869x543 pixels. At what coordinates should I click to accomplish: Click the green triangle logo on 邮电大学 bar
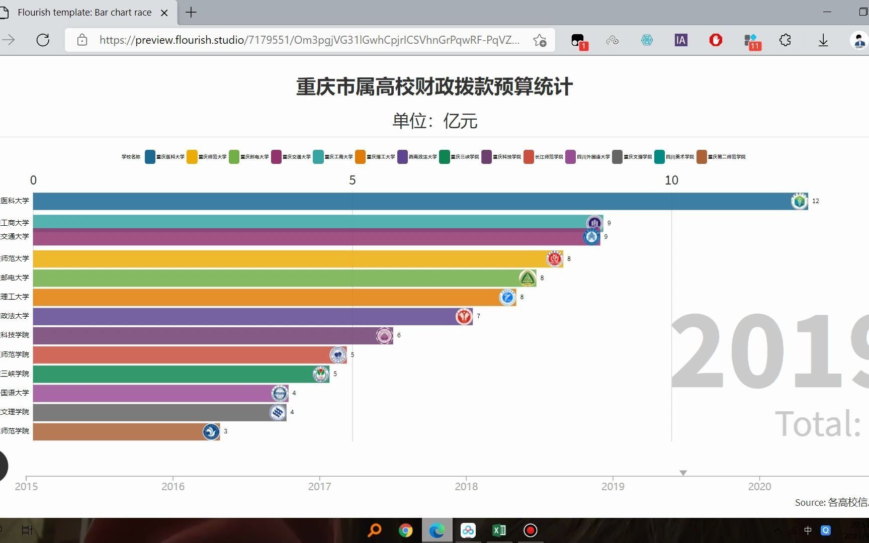(x=528, y=278)
